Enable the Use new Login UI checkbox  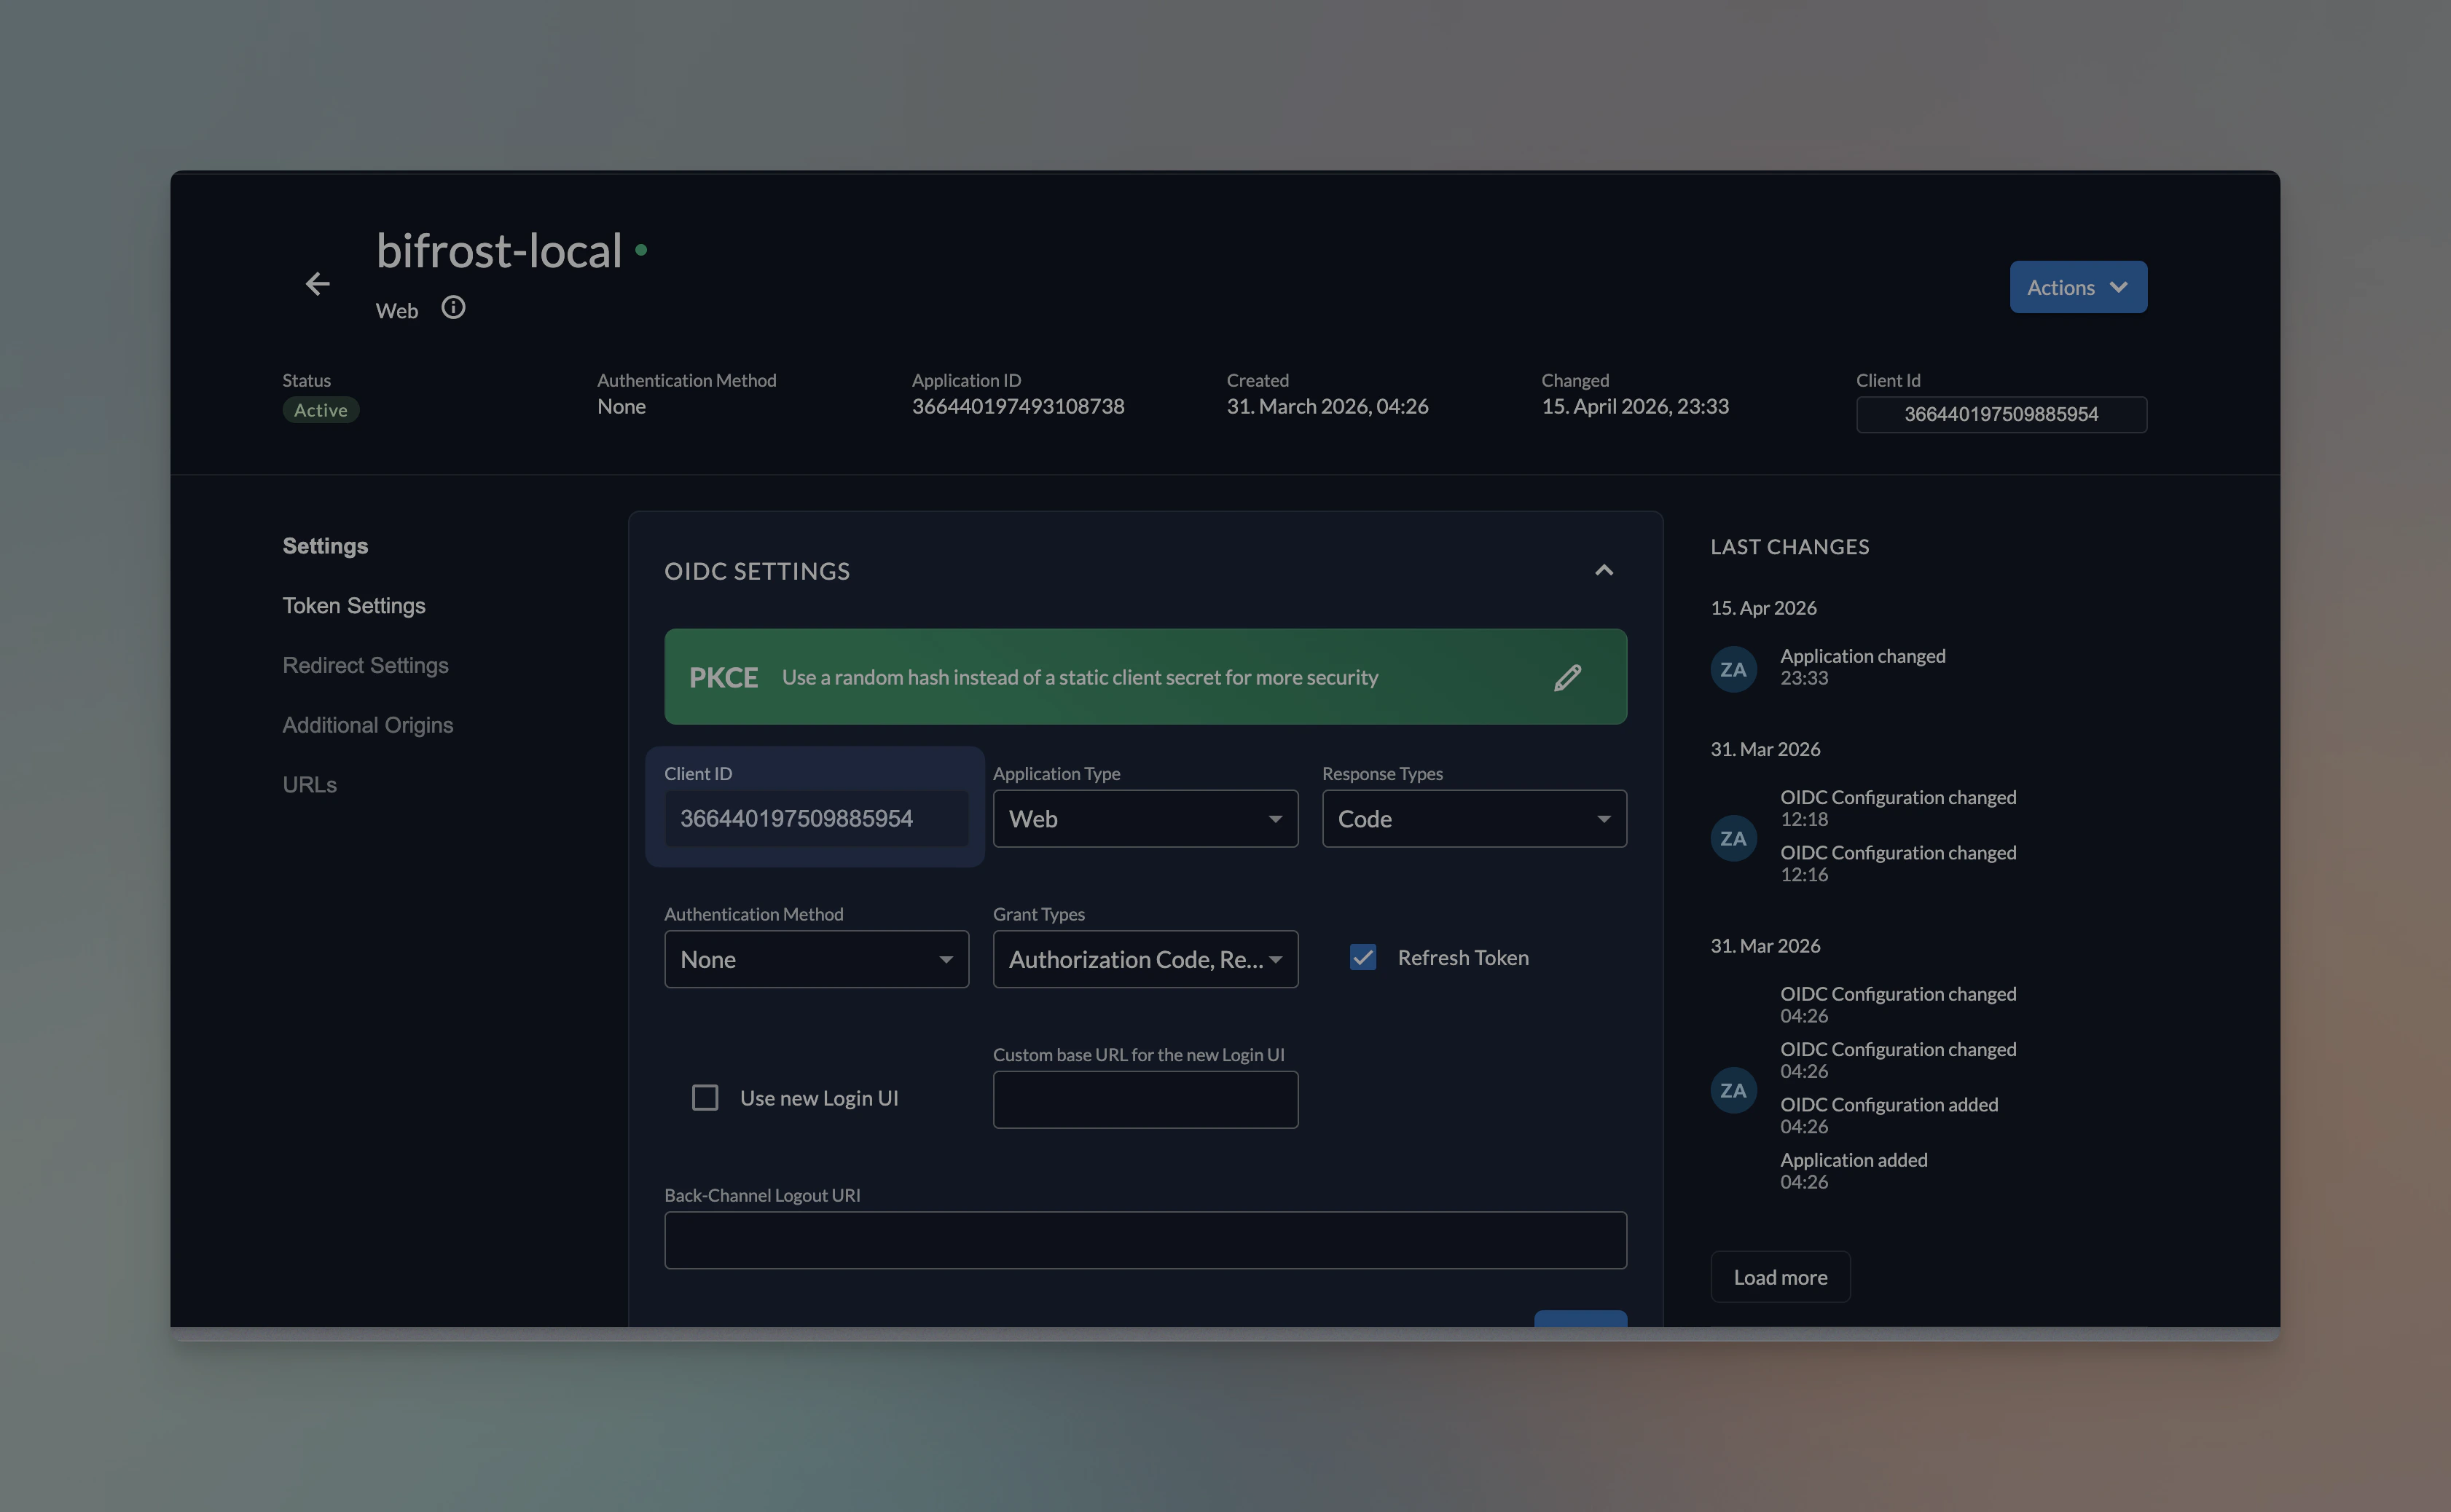click(705, 1098)
